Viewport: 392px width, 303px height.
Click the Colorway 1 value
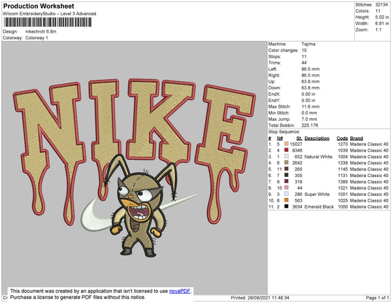coord(37,38)
